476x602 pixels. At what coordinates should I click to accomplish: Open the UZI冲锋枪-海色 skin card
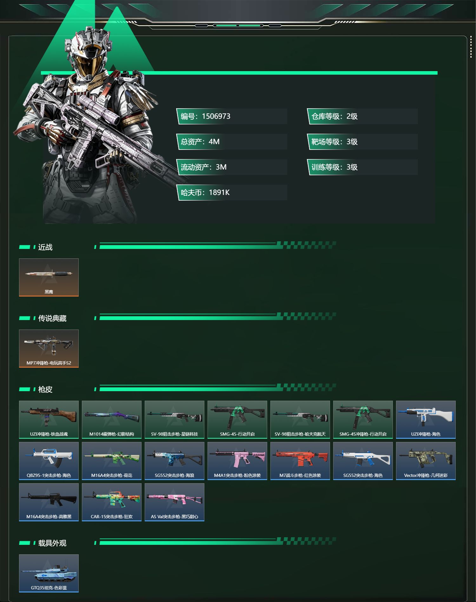pyautogui.click(x=426, y=420)
